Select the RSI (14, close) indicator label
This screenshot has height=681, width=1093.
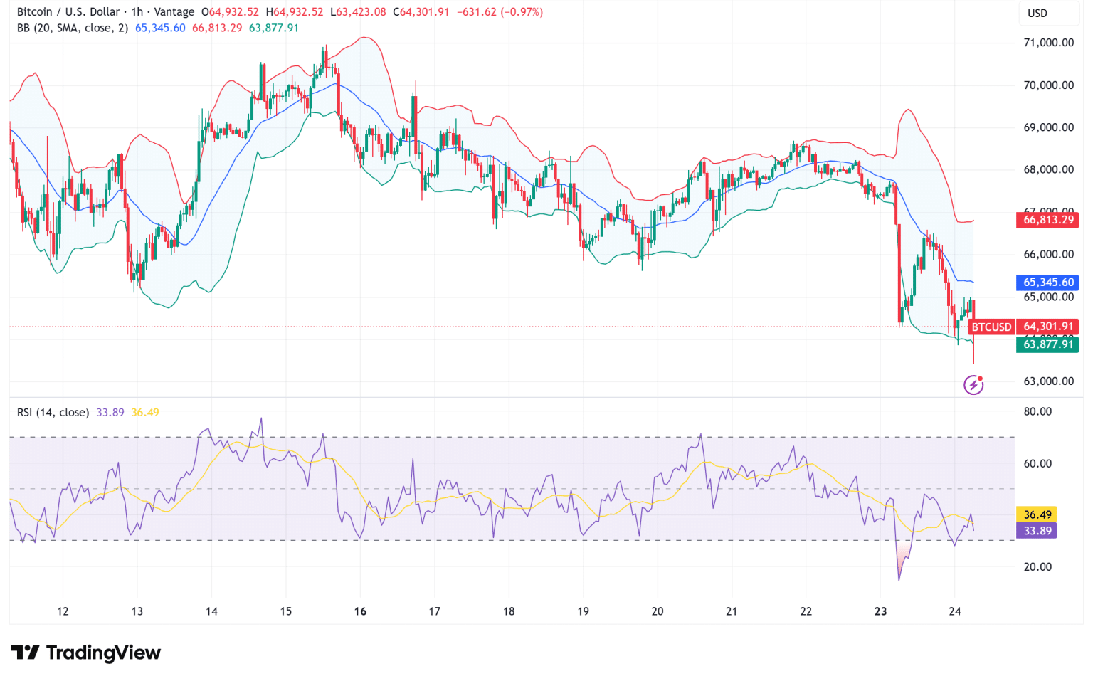click(x=53, y=412)
